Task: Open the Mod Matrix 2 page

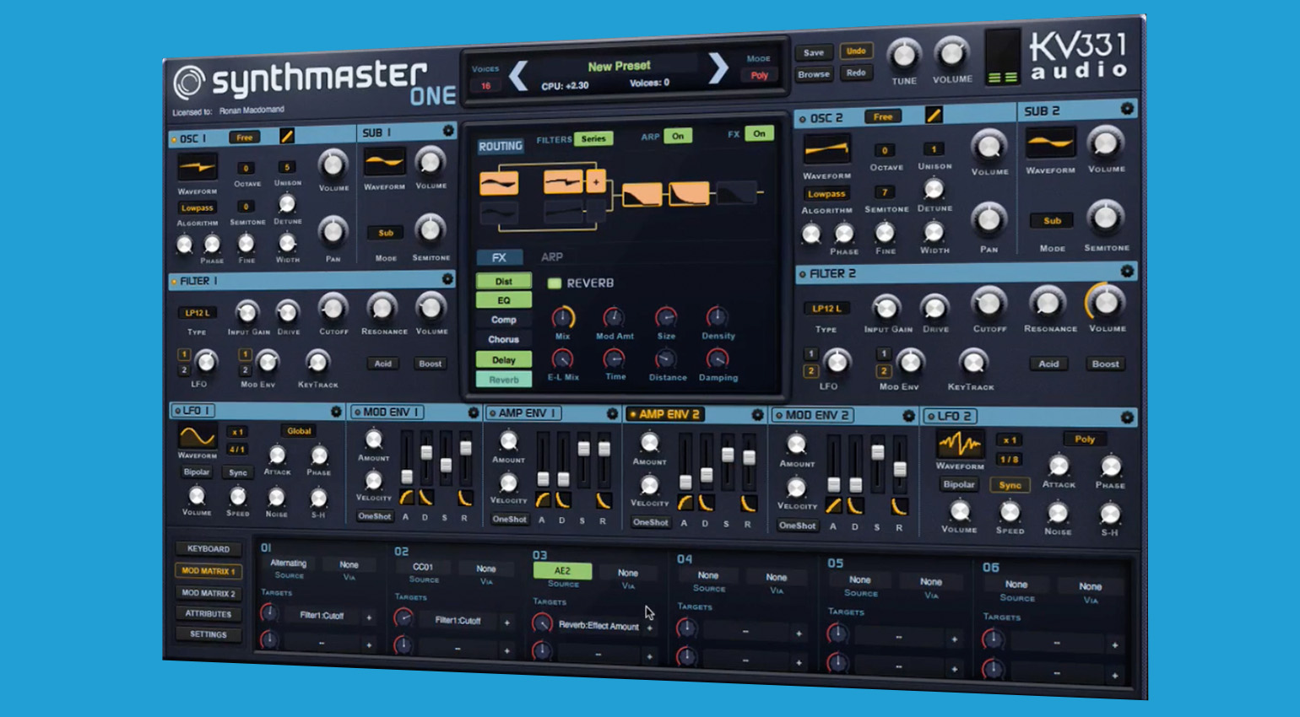Action: pos(209,593)
